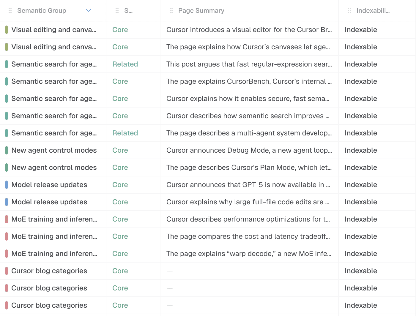Click the Page Summary column header
The height and width of the screenshot is (316, 416).
[x=201, y=11]
